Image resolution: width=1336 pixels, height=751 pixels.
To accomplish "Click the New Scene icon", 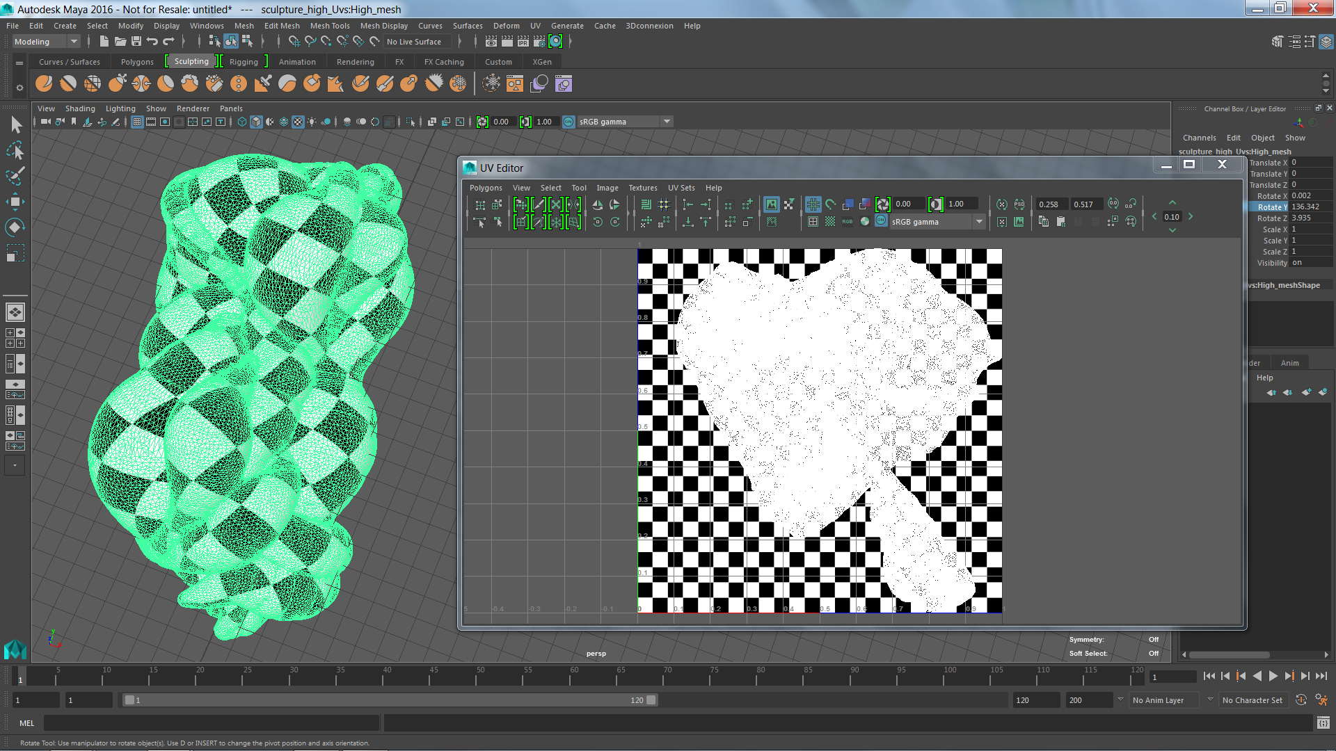I will pos(104,42).
